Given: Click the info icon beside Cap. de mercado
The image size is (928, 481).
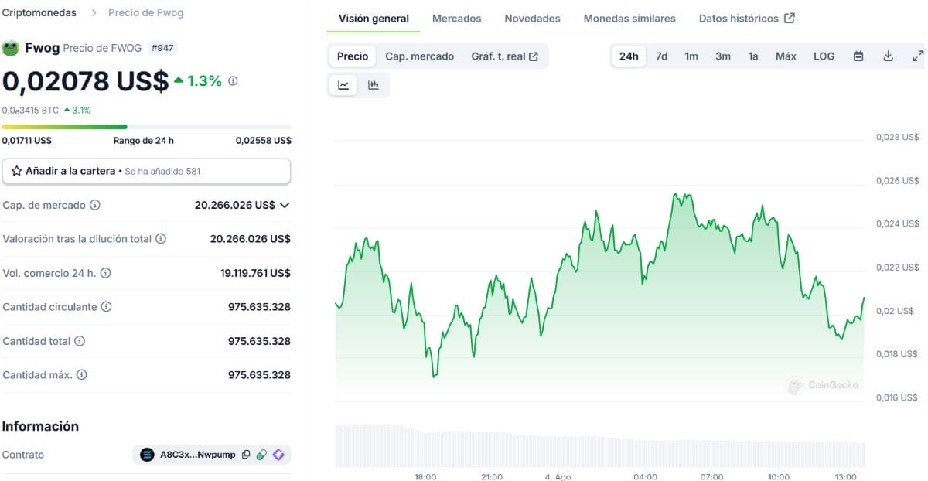Looking at the screenshot, I should 95,205.
